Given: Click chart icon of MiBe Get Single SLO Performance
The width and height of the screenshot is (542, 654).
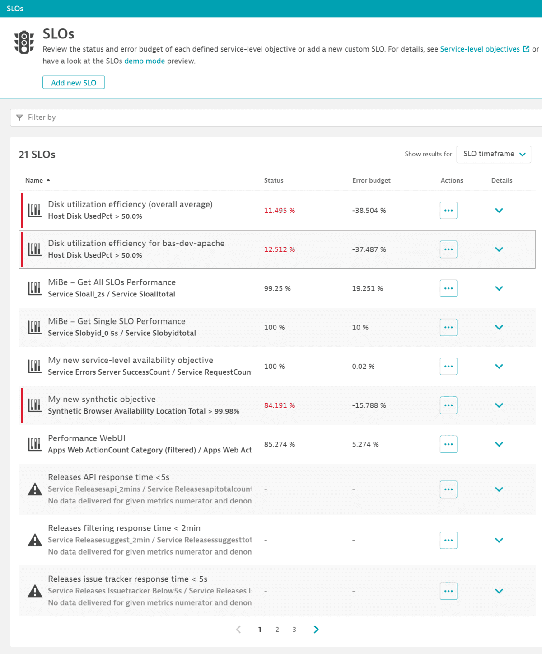Looking at the screenshot, I should coord(35,327).
